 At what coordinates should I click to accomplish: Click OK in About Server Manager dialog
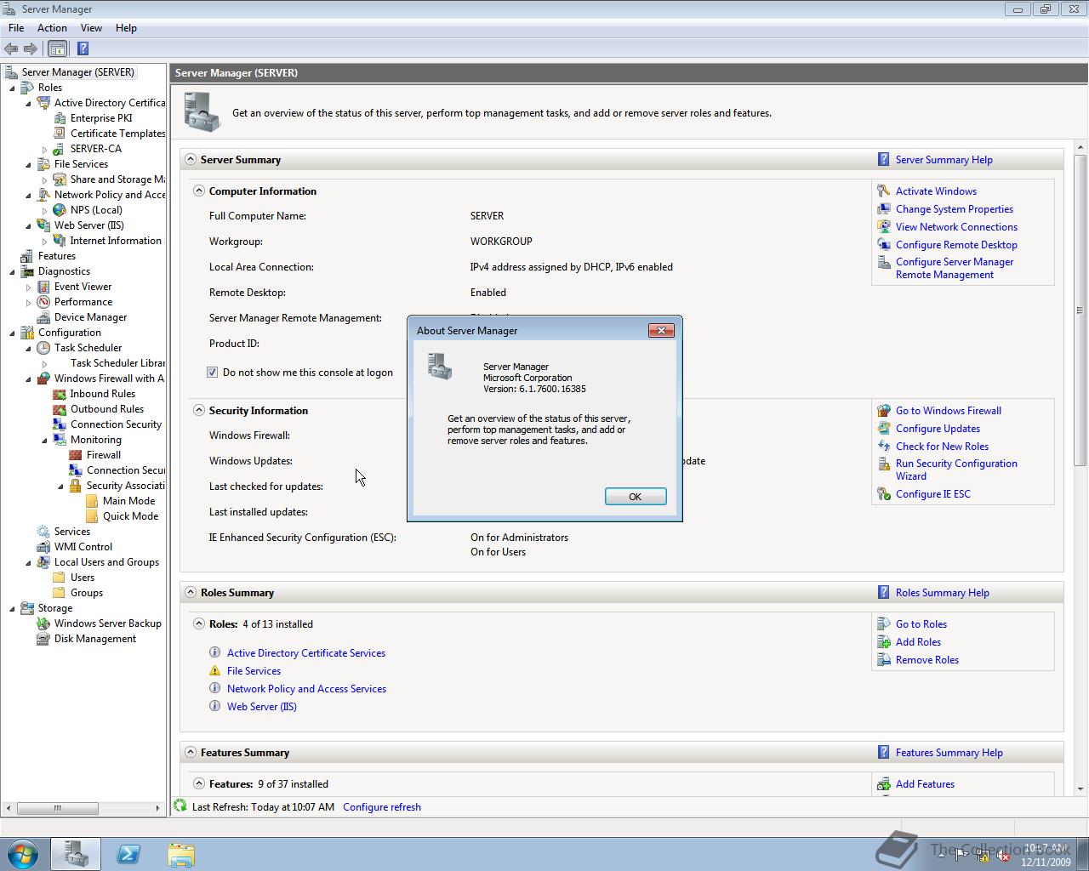[636, 497]
